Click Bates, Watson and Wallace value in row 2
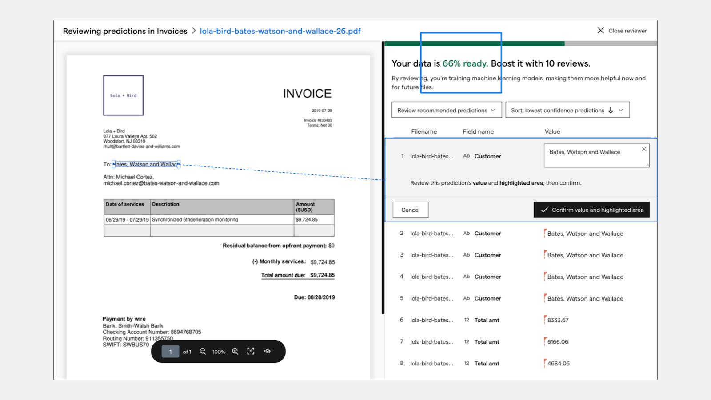 pos(585,234)
